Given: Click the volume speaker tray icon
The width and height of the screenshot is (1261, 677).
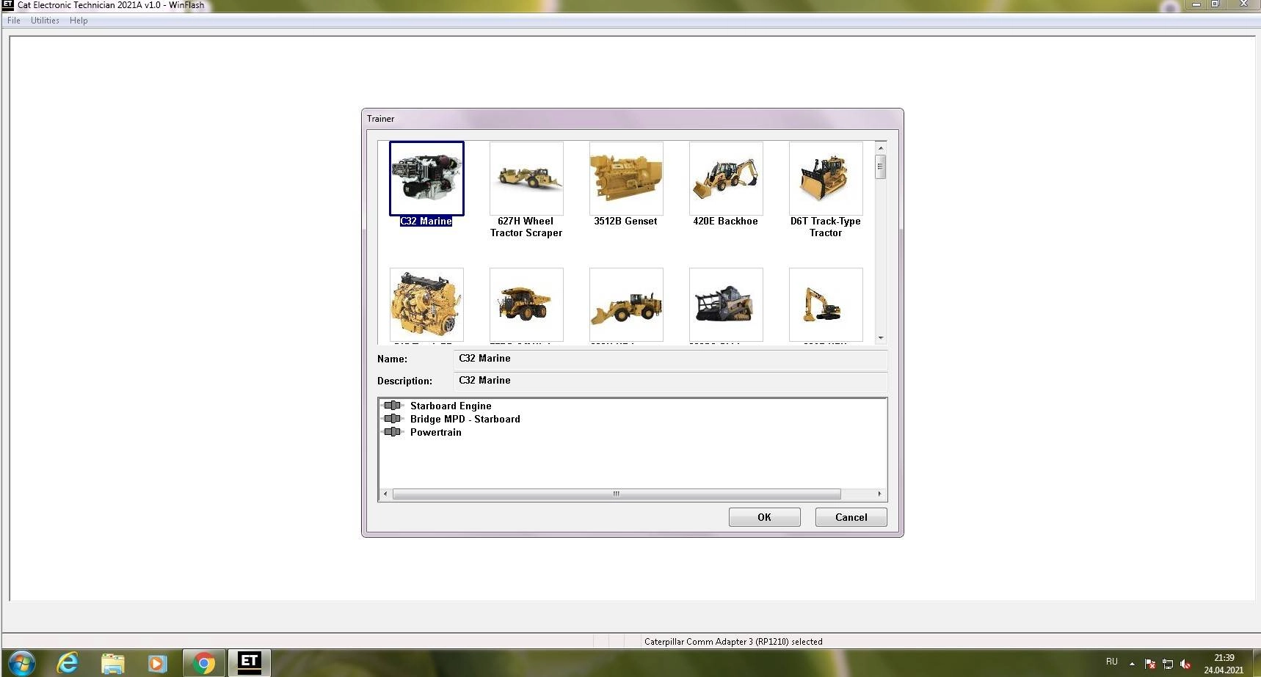Looking at the screenshot, I should (x=1185, y=664).
